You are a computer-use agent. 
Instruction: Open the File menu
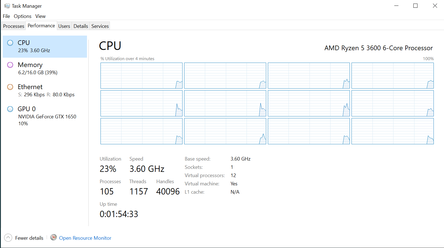click(6, 16)
